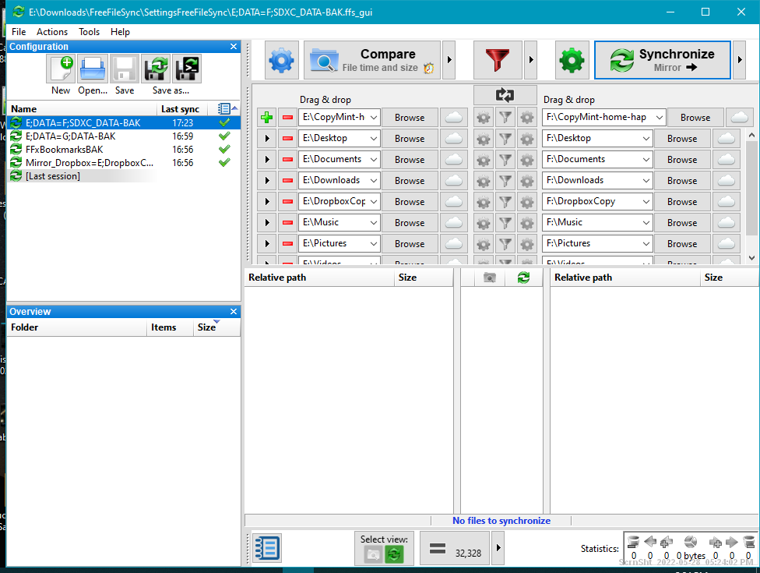Viewport: 760px width, 573px height.
Task: Expand the E:\Pictures pair arrow button
Action: point(266,243)
